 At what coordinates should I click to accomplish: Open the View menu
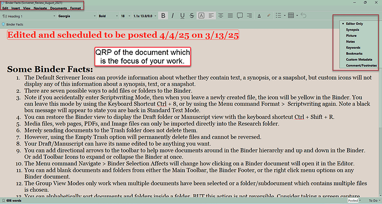(27, 8)
